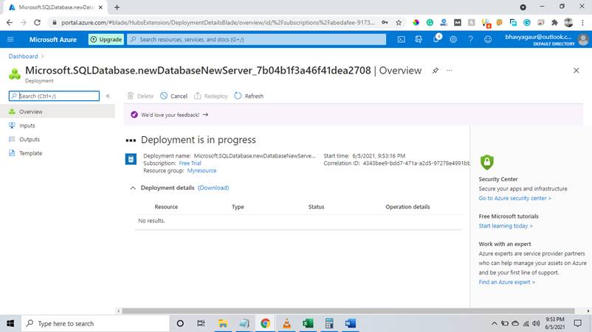The image size is (592, 332).
Task: Click the Redeploy toolbar button
Action: [210, 96]
